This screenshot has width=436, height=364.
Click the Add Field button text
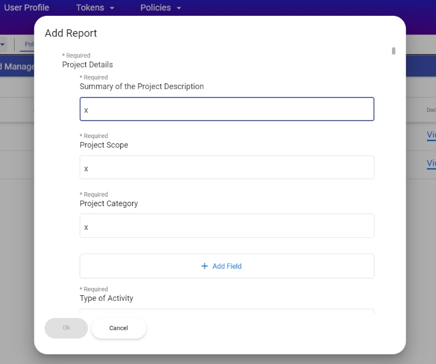tap(227, 266)
